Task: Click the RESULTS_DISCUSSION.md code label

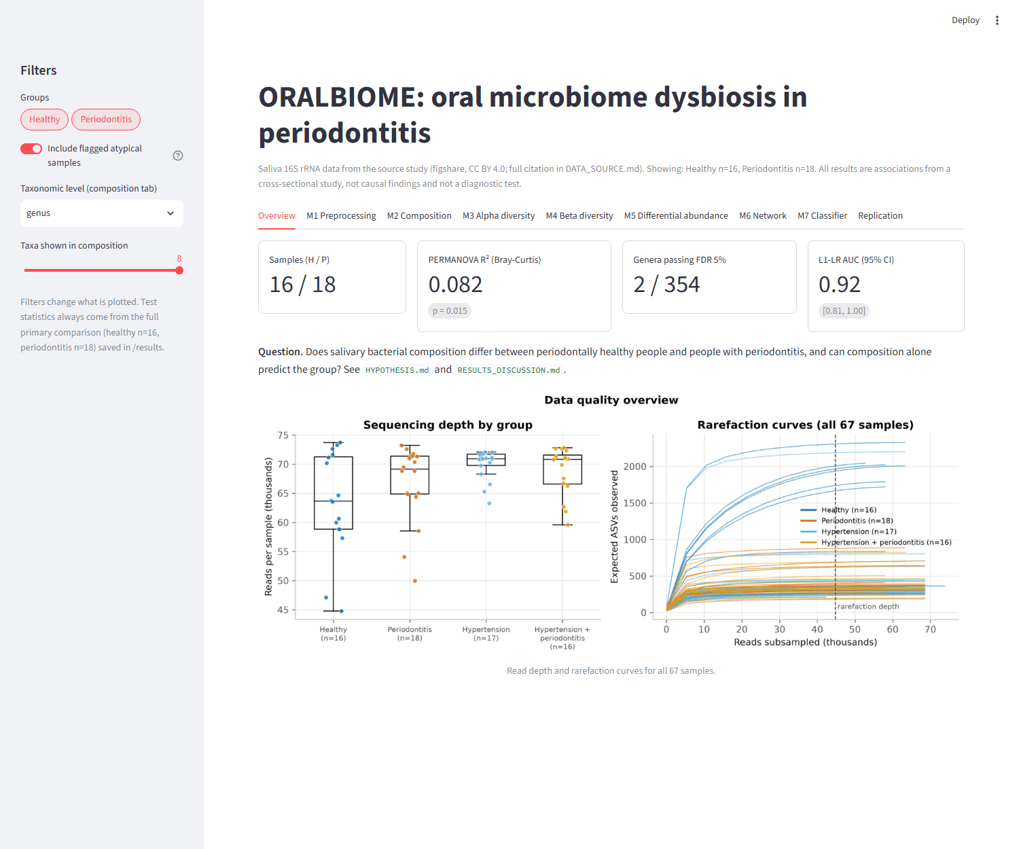Action: point(509,370)
